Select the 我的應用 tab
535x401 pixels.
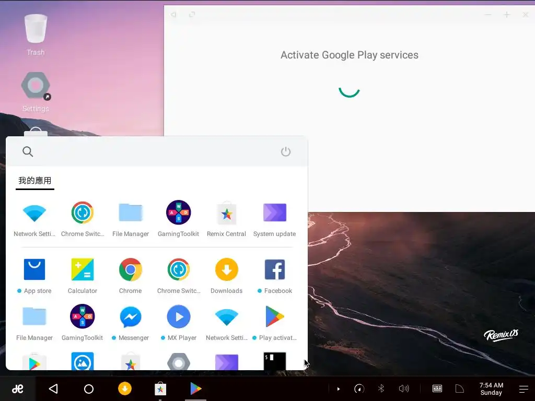click(35, 180)
